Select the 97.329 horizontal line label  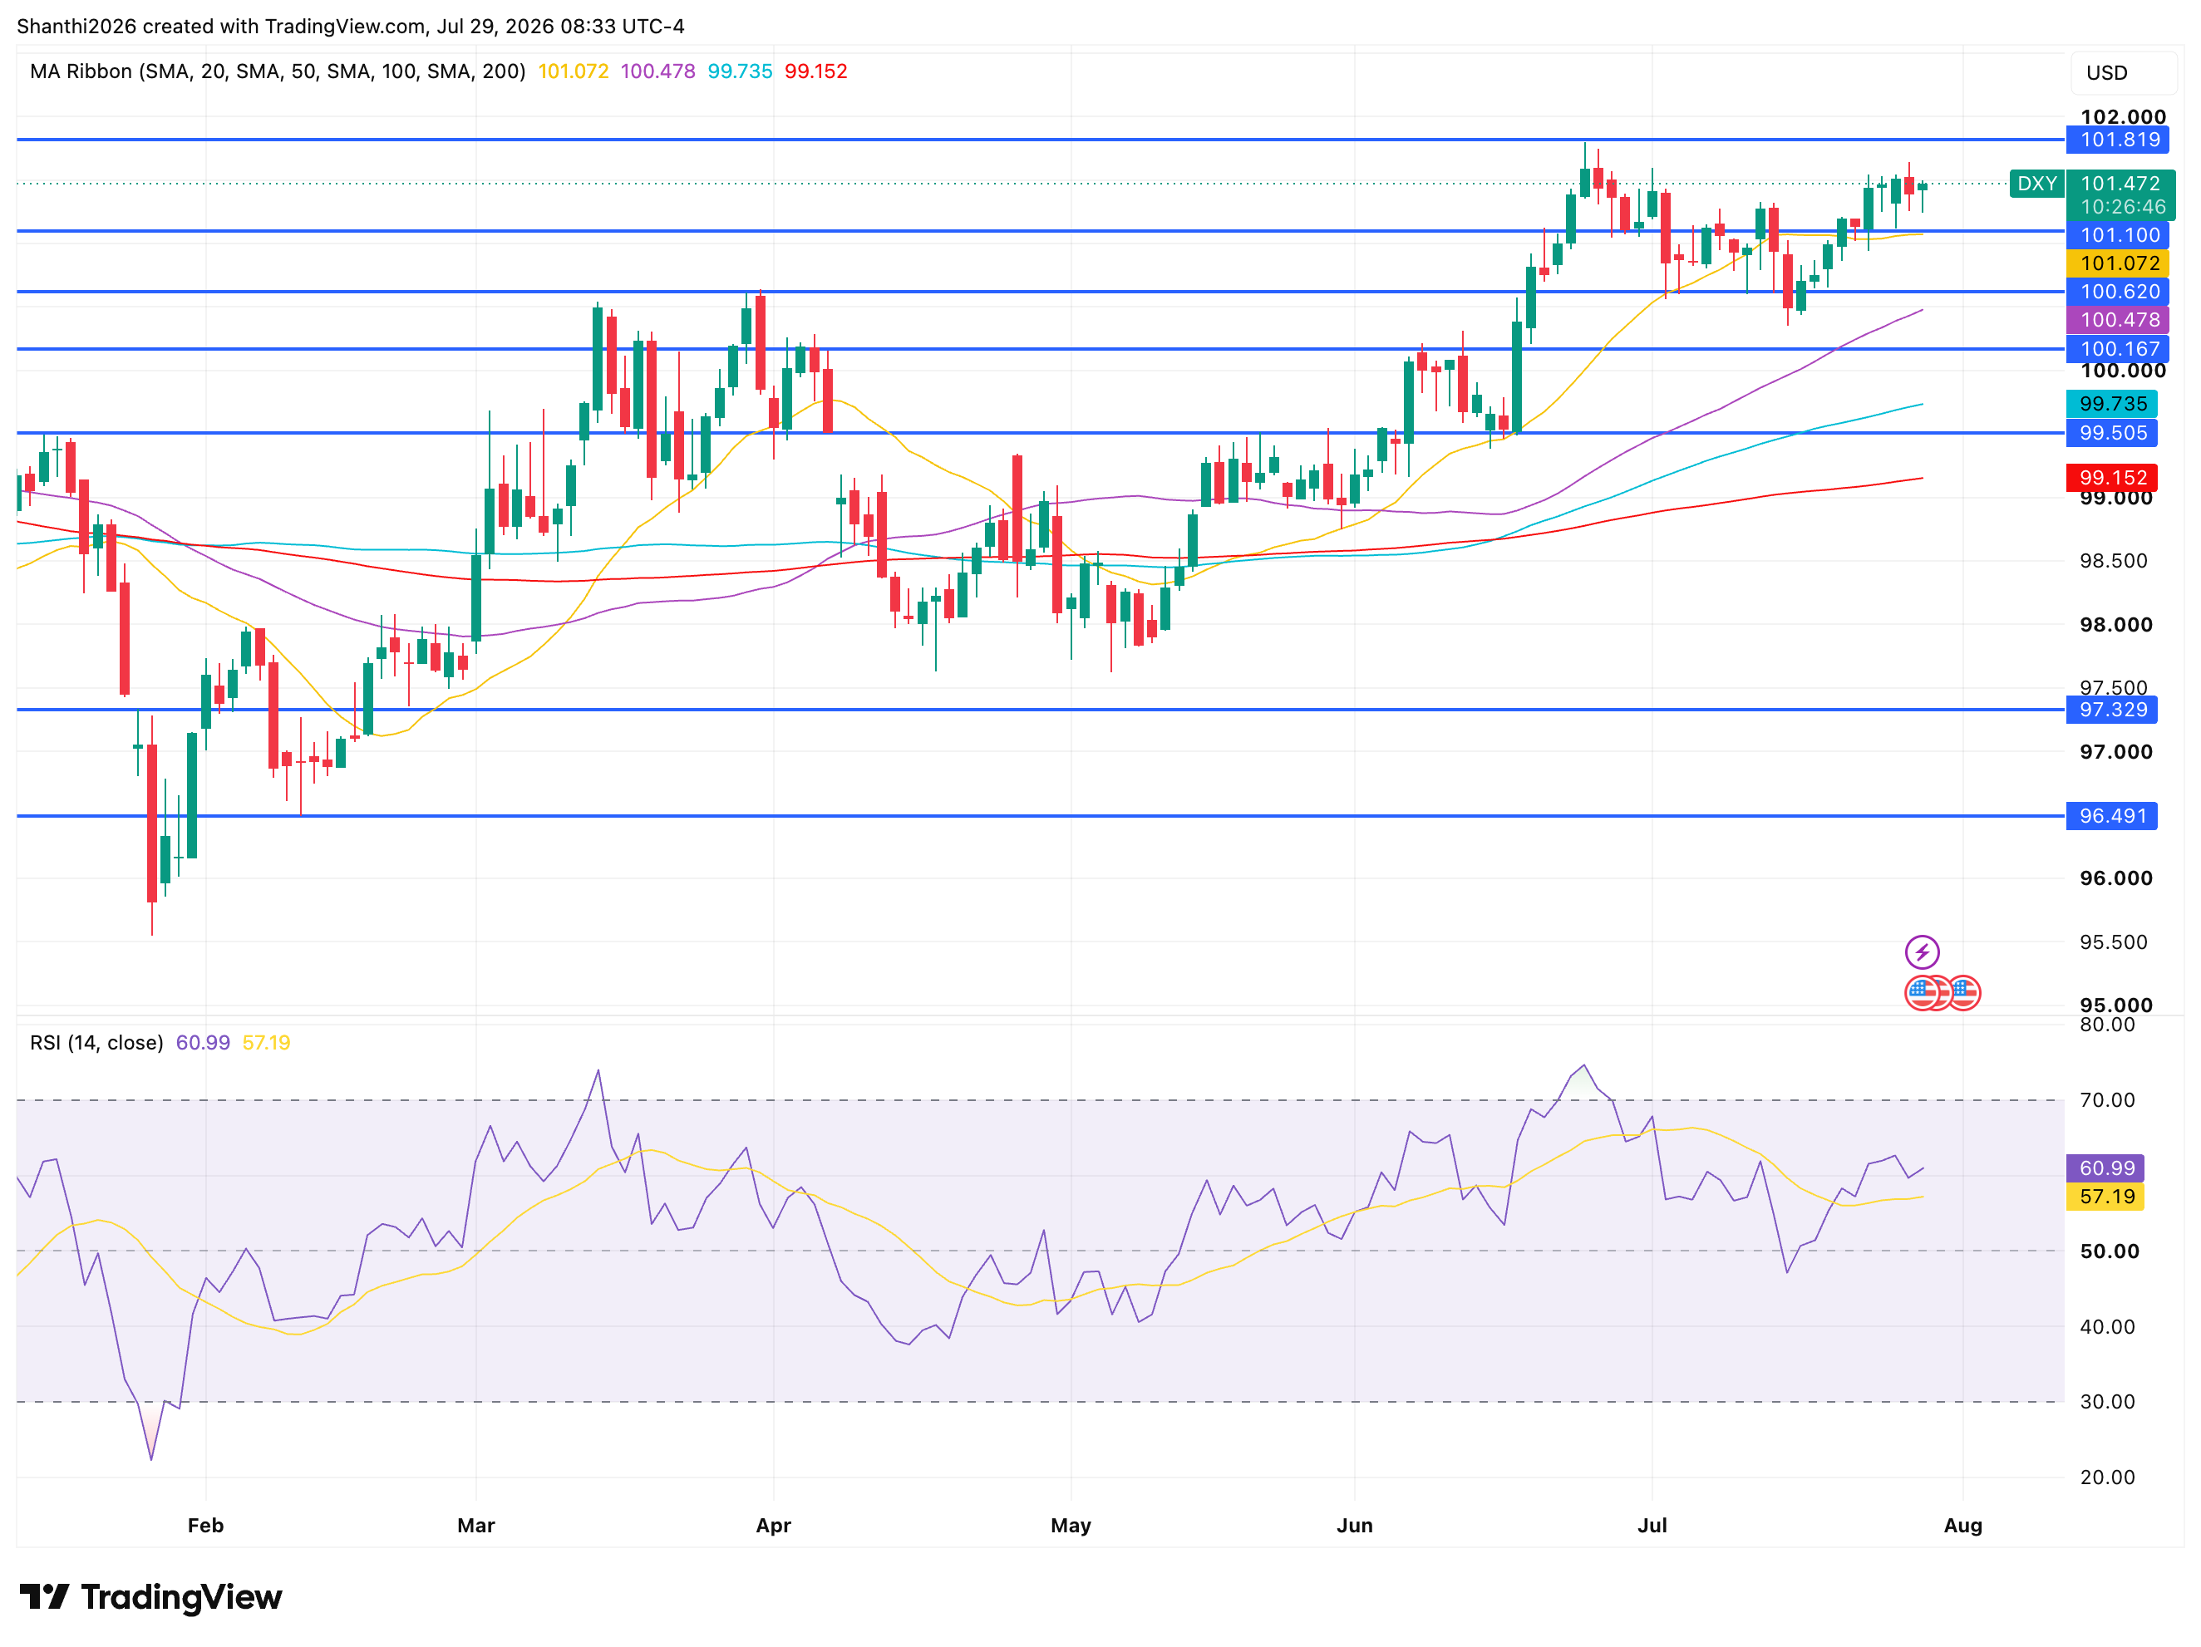pyautogui.click(x=2111, y=709)
